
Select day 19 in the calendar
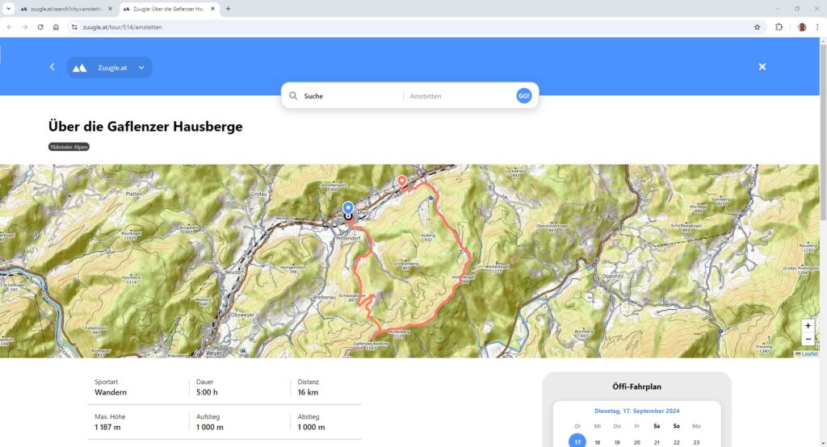(x=617, y=442)
